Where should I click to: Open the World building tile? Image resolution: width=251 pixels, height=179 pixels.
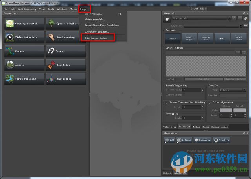[24, 79]
